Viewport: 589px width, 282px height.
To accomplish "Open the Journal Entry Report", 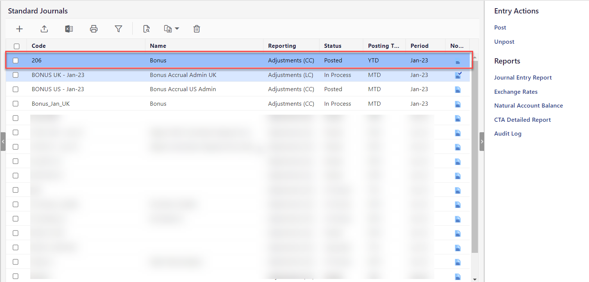I will pos(523,77).
